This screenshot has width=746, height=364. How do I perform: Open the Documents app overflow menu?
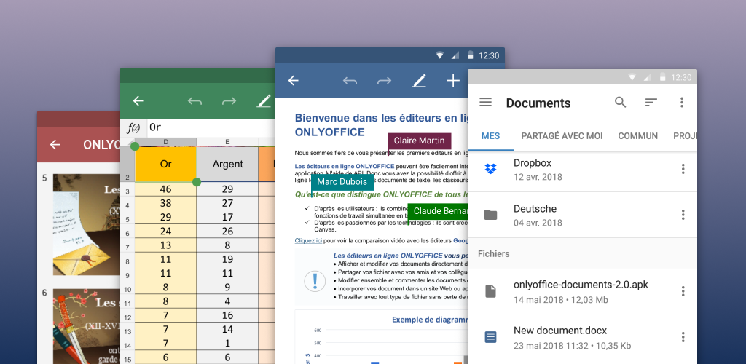(682, 102)
